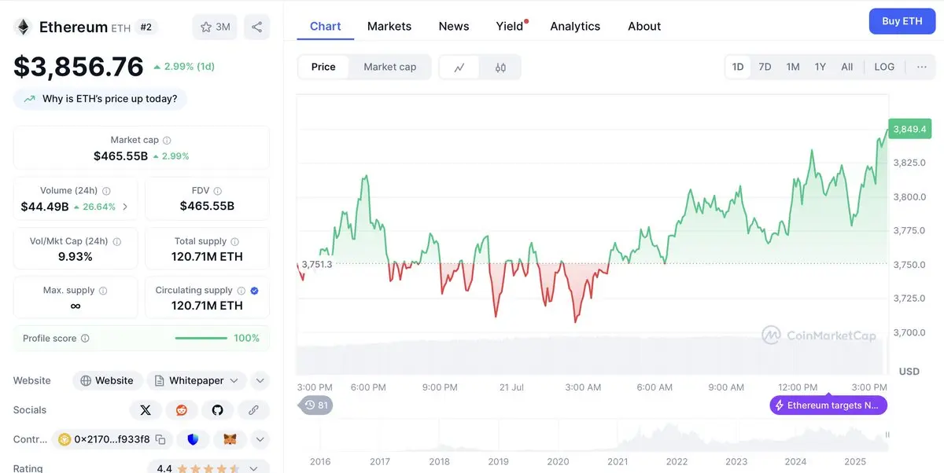Click the trending-up icon beside price question

click(x=30, y=99)
